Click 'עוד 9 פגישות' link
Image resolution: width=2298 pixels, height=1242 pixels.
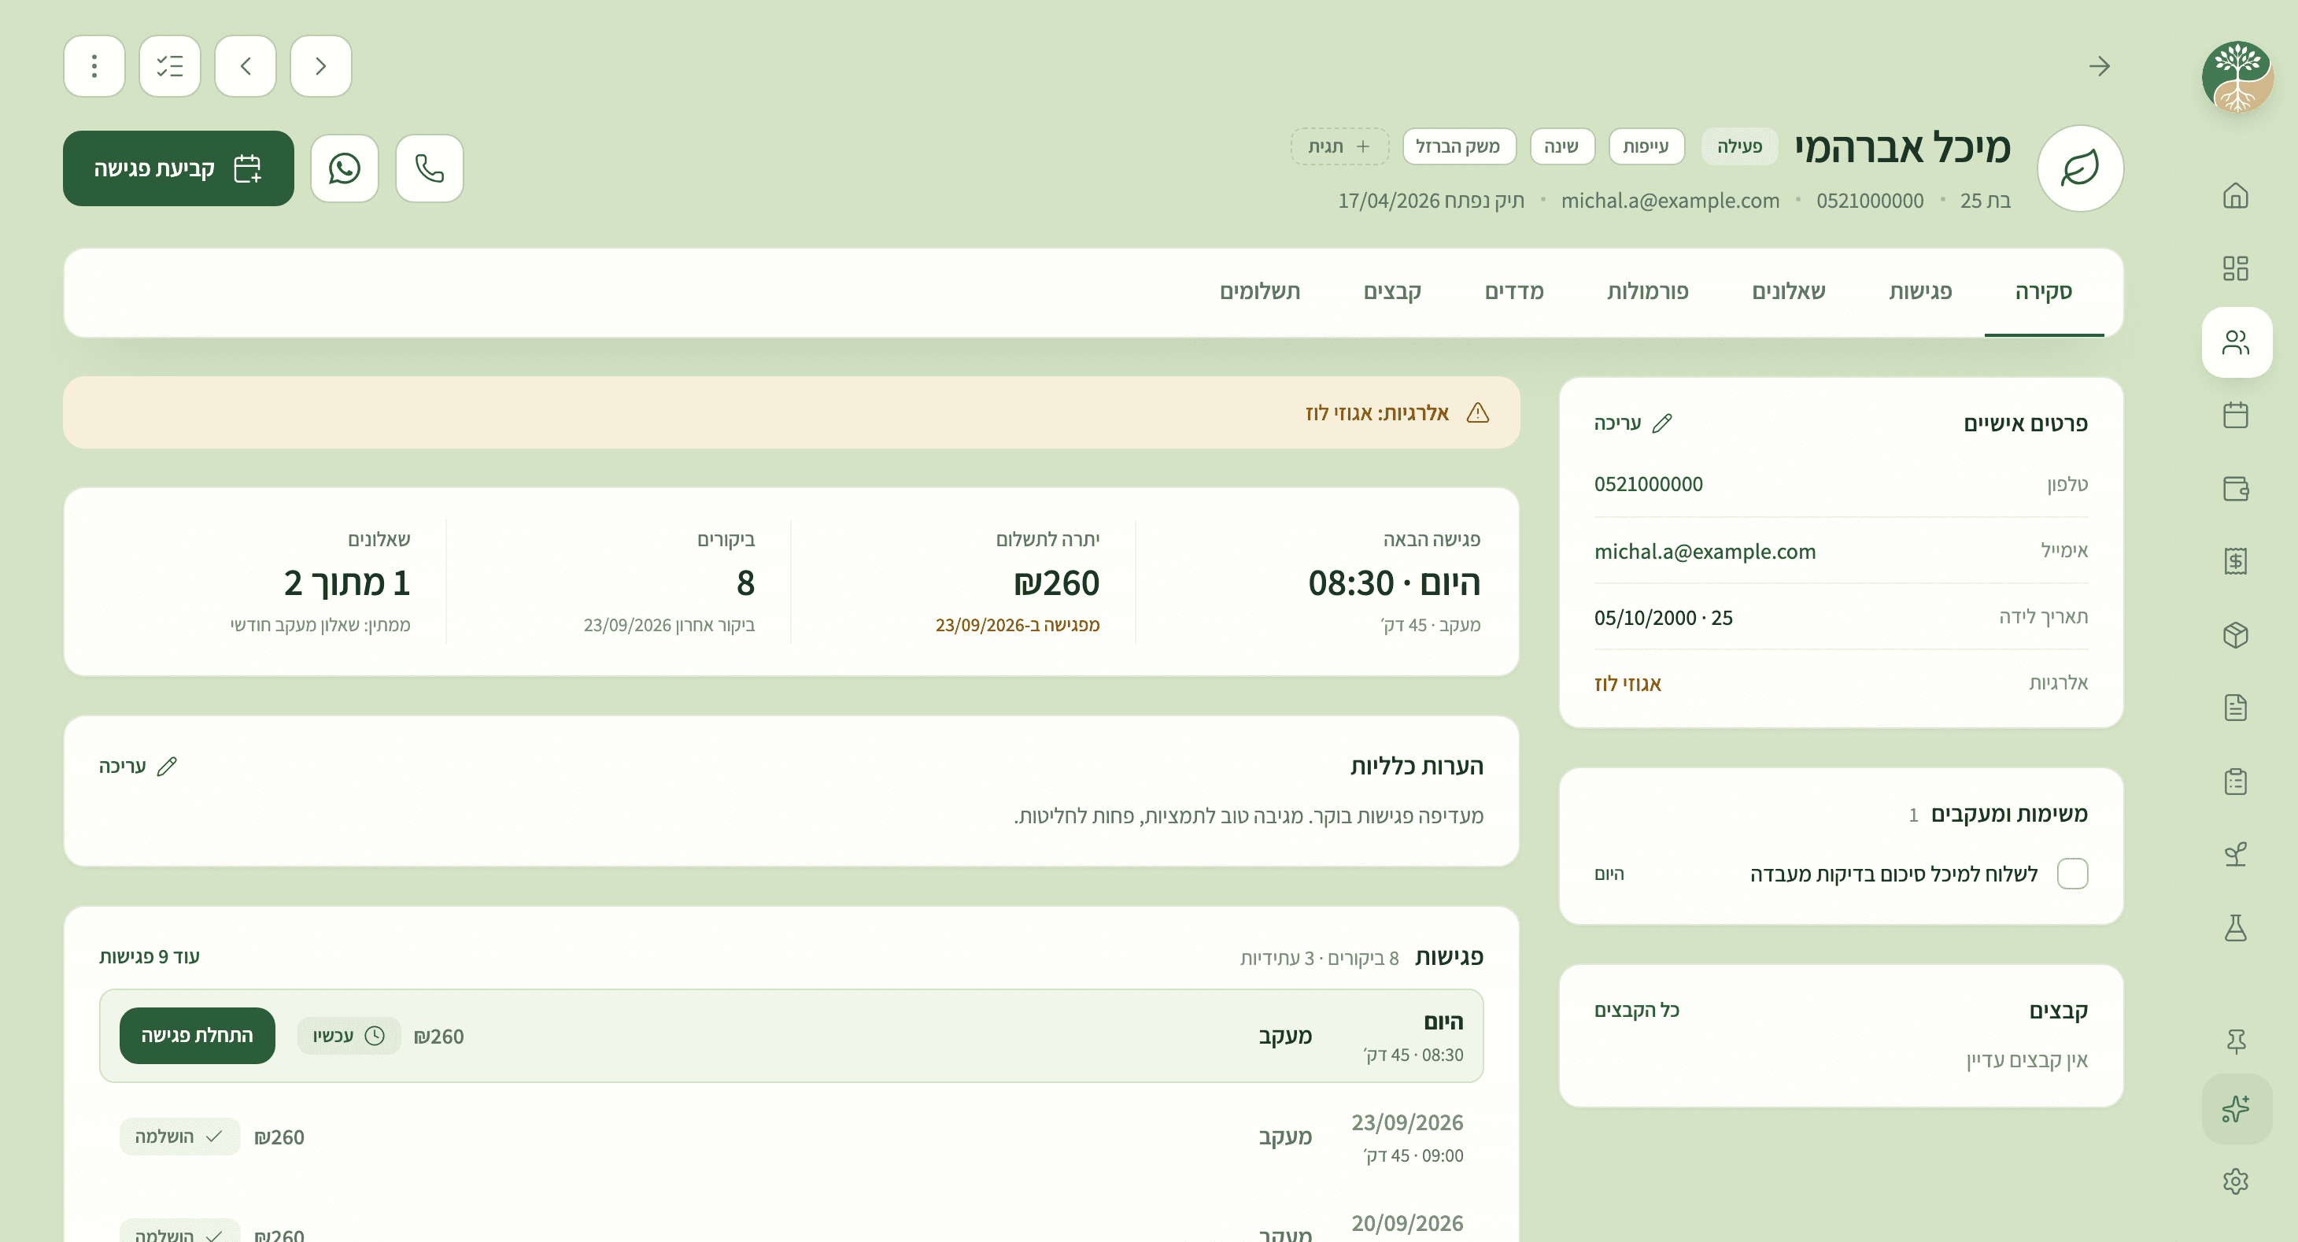(x=149, y=956)
